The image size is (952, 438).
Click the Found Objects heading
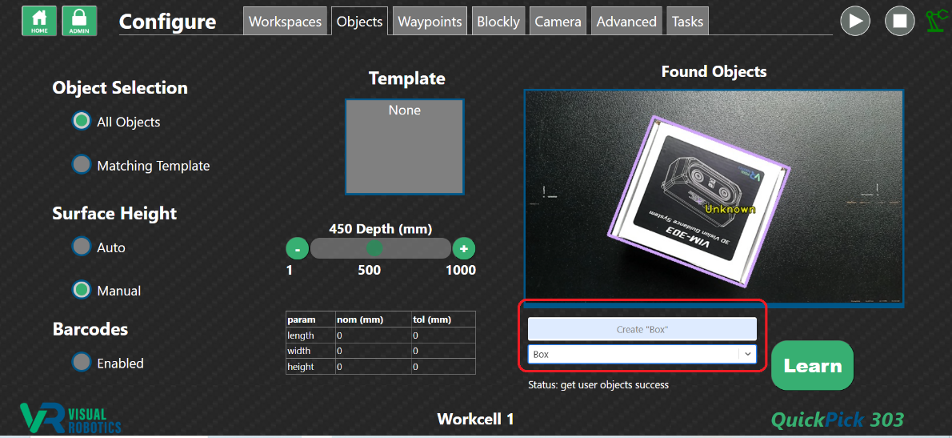point(714,72)
